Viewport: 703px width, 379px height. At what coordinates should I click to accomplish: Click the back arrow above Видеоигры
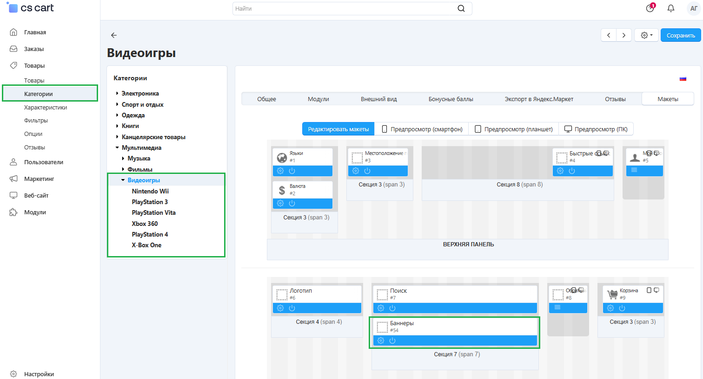(x=114, y=35)
